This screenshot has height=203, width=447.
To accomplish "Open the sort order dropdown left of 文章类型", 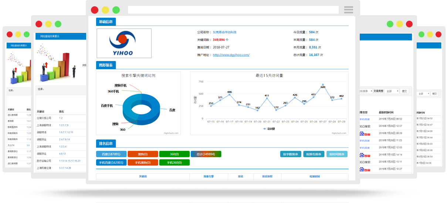I will (x=366, y=91).
